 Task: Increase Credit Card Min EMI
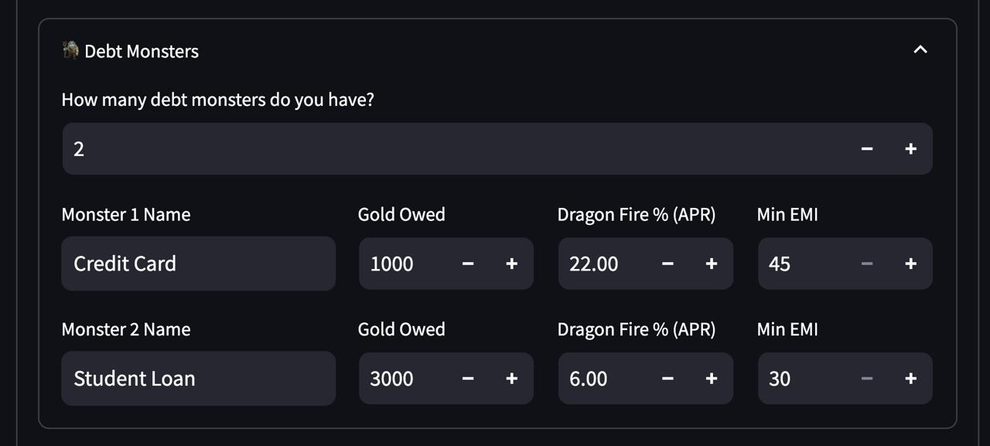point(910,264)
